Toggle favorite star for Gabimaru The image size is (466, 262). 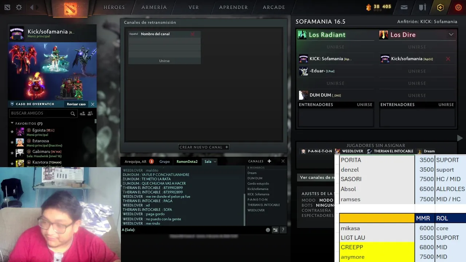pos(12,153)
